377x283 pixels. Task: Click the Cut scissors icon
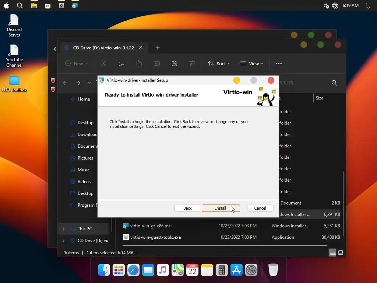[103, 63]
